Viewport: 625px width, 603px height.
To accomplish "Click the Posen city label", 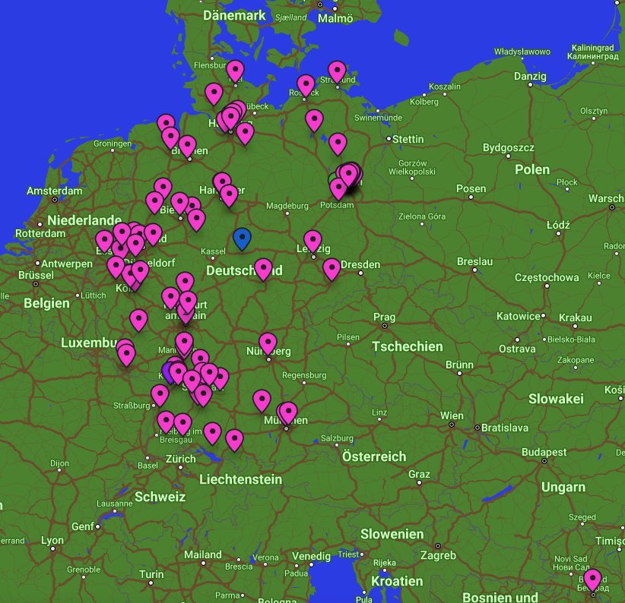I will click(x=471, y=188).
